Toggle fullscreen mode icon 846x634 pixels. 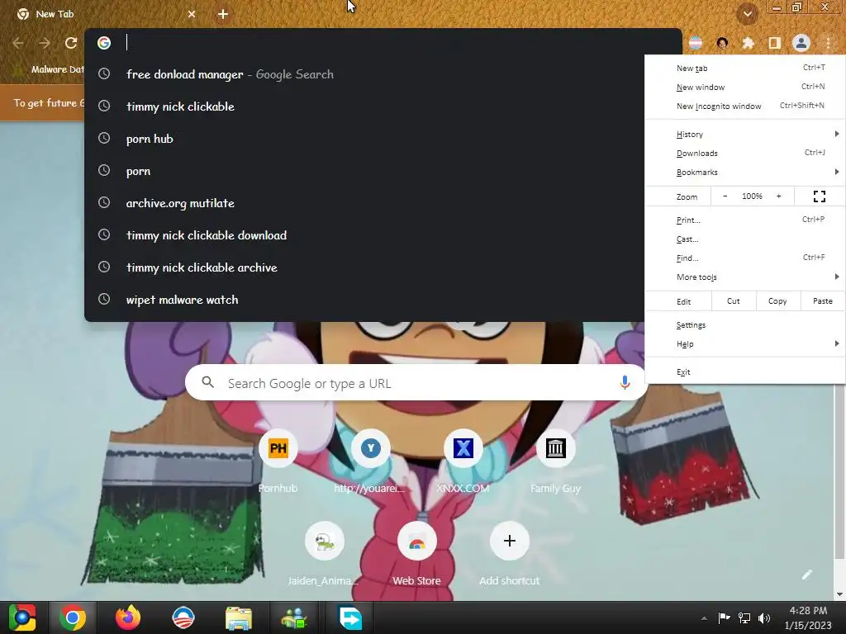coord(819,196)
